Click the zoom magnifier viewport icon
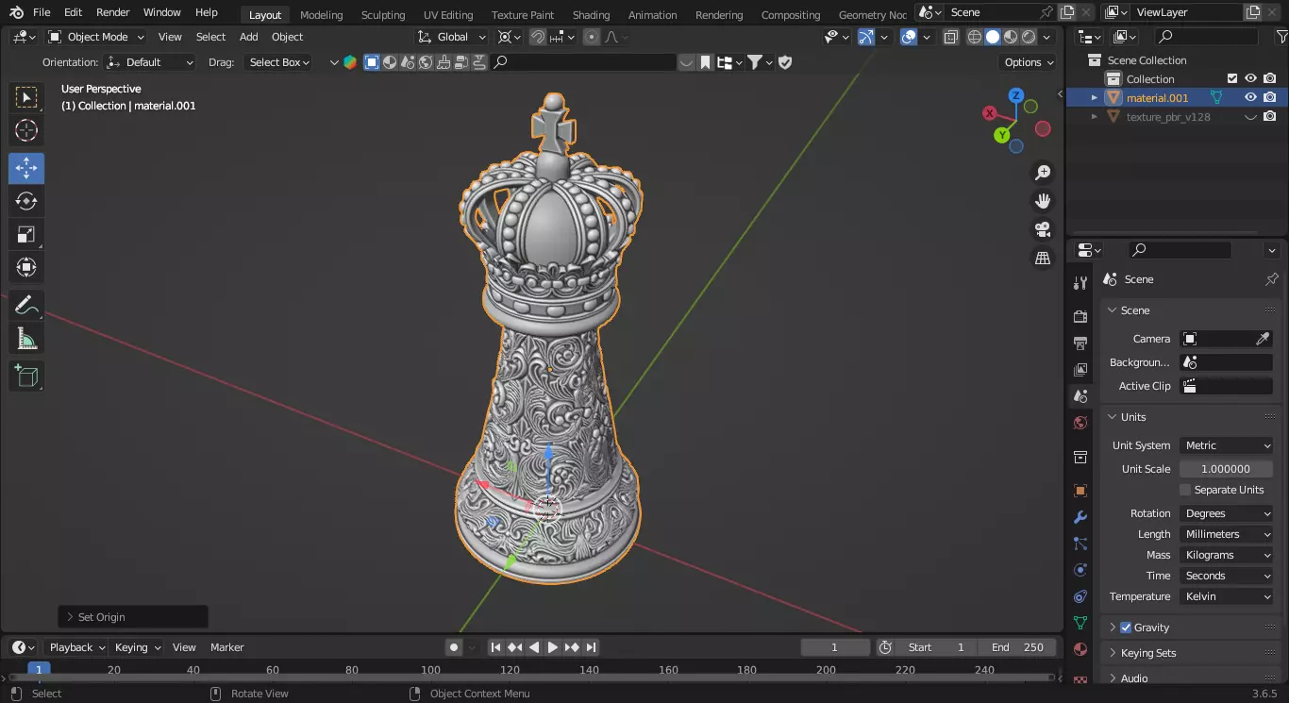This screenshot has width=1289, height=703. coord(1043,173)
